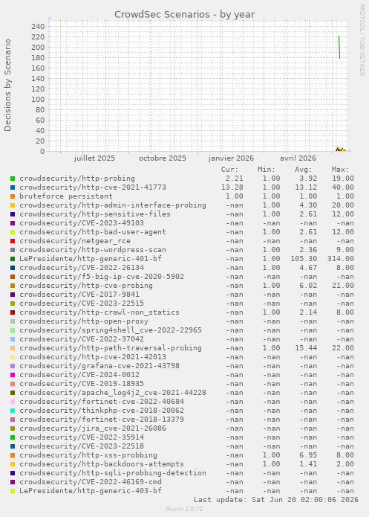
Task: Click the crowdsecurity/http-cve-probing label
Action: pyautogui.click(x=86, y=286)
